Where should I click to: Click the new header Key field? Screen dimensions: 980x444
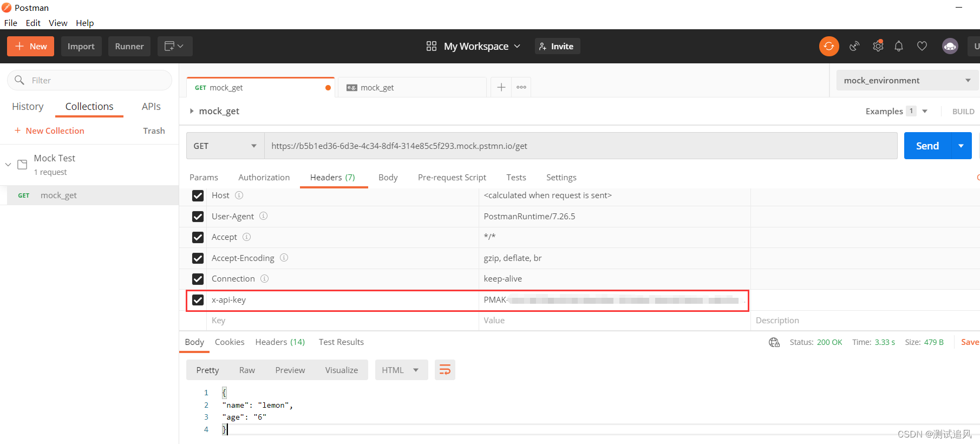point(342,321)
